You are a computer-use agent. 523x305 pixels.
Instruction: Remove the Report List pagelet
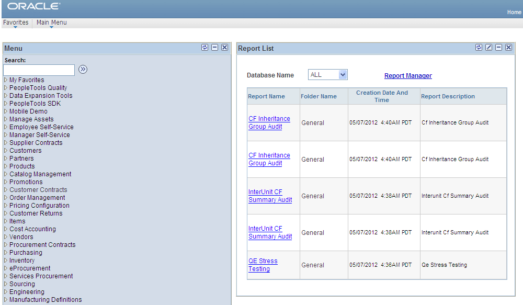(508, 47)
